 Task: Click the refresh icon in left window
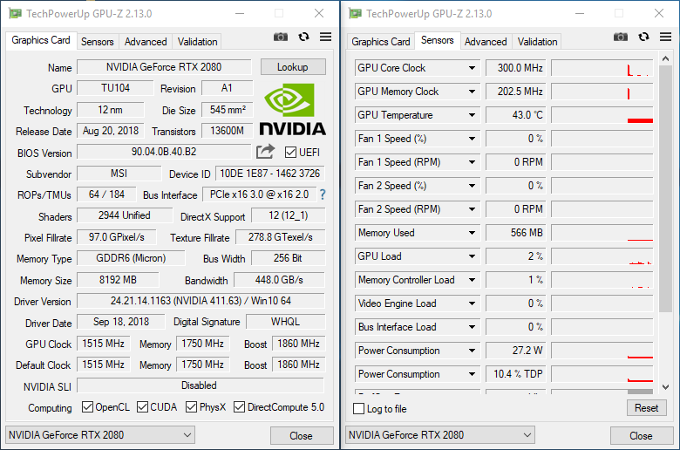coord(303,37)
